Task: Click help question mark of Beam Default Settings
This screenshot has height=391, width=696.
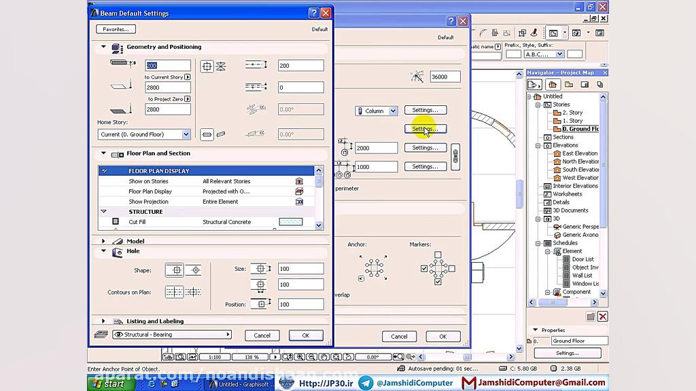Action: coord(313,13)
